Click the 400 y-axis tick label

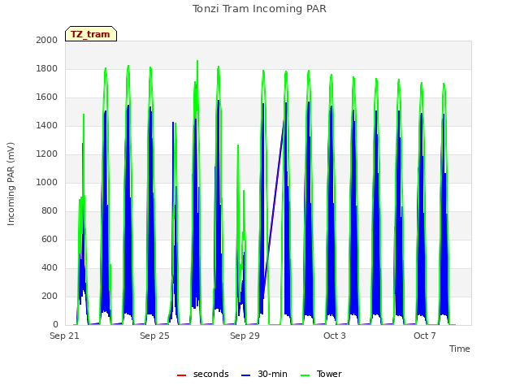point(50,267)
